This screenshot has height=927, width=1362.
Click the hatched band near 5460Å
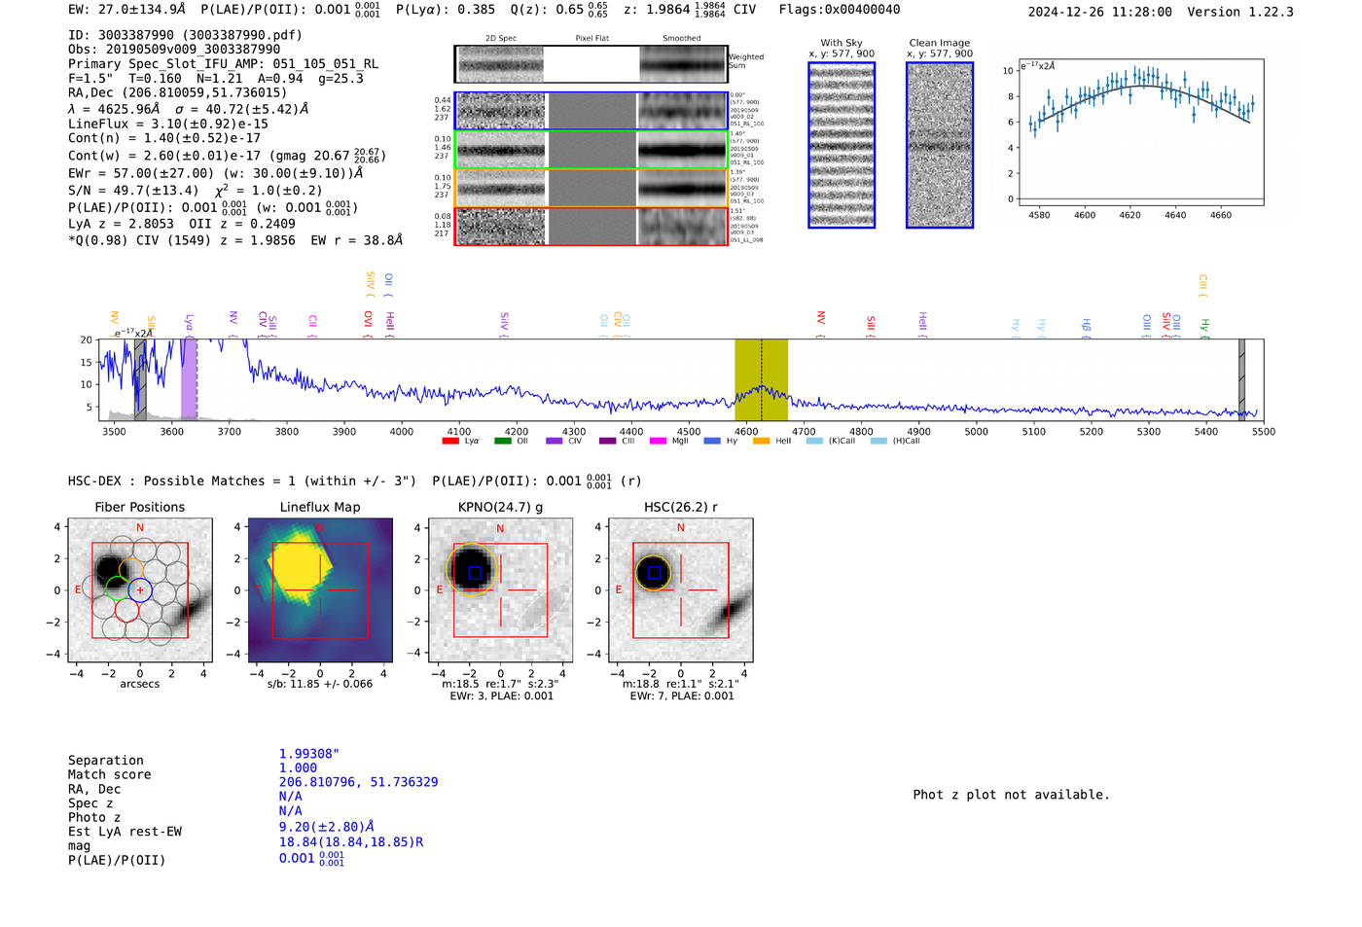(x=1241, y=380)
